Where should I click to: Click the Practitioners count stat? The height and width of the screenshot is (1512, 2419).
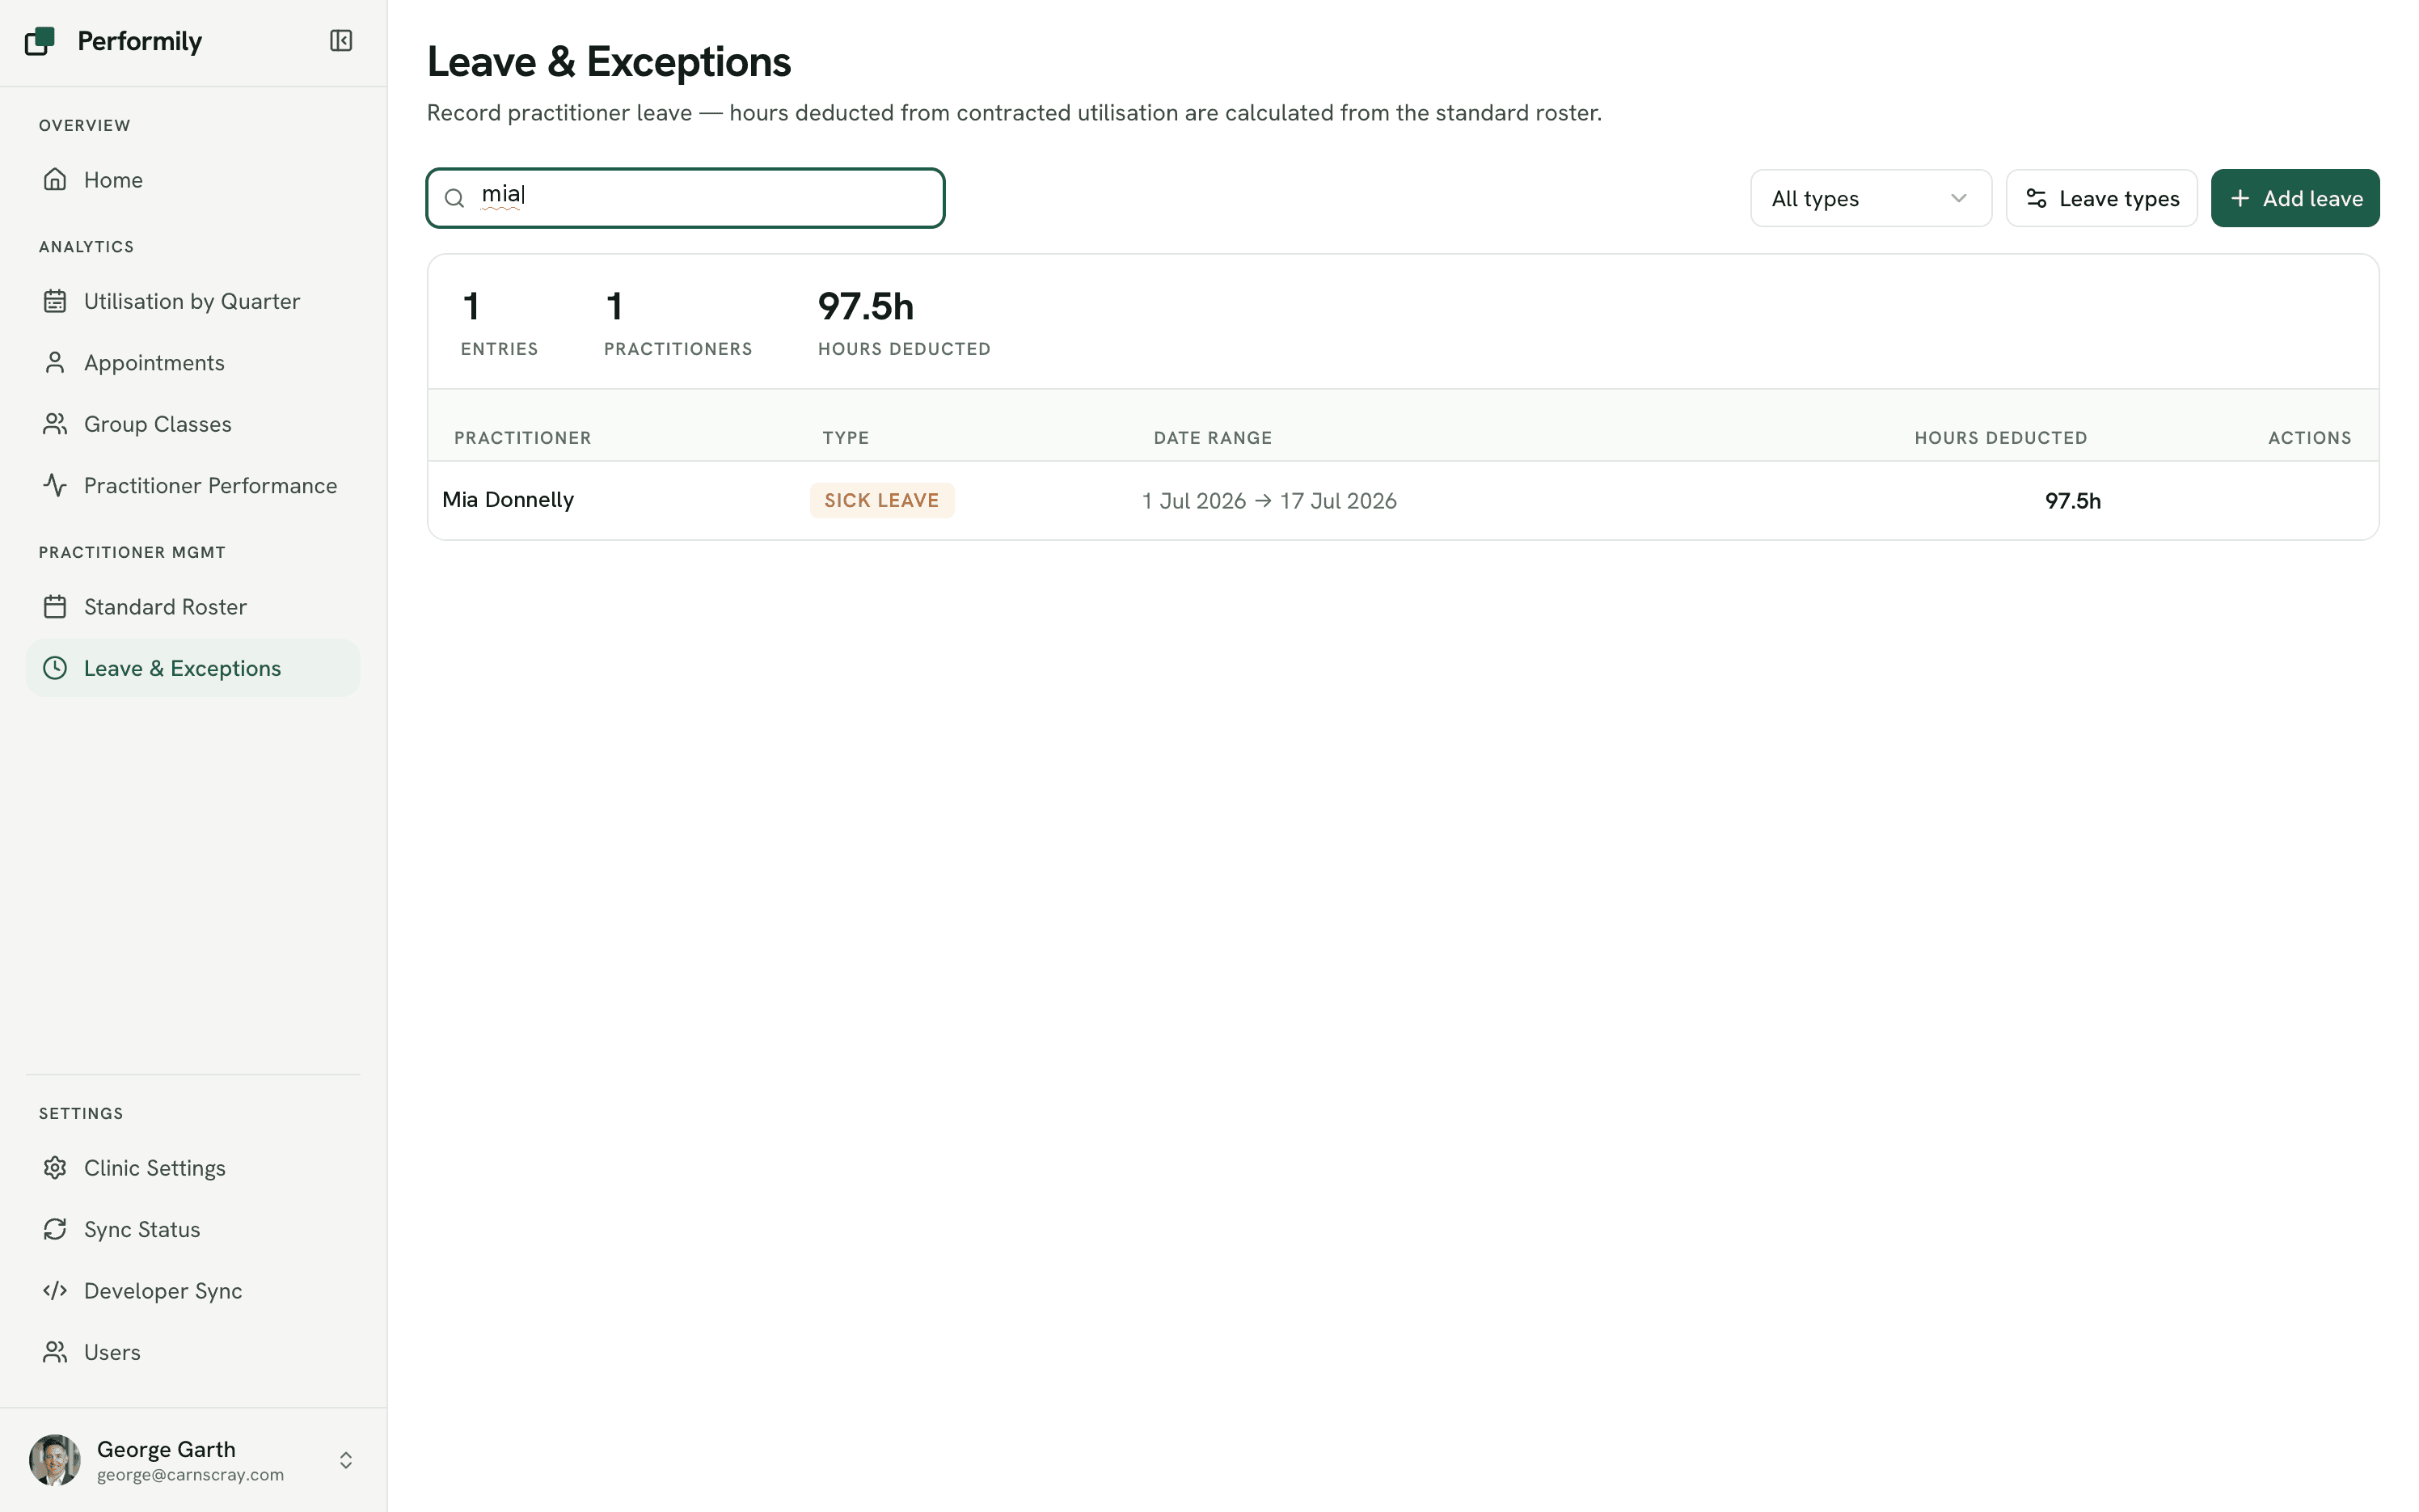click(678, 322)
